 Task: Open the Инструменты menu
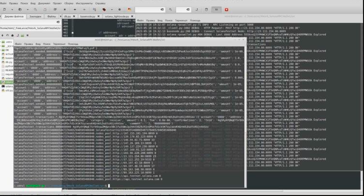coord(84,3)
